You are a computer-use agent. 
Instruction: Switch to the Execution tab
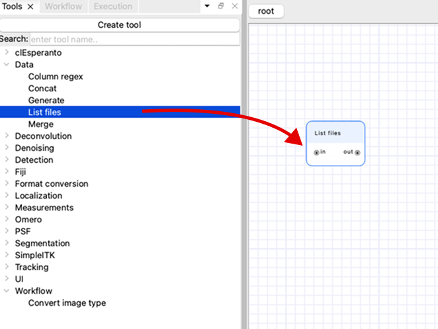113,6
